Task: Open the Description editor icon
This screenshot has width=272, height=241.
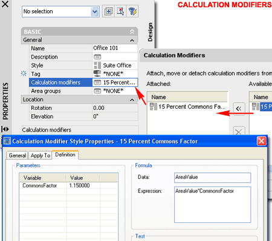Action: coord(97,57)
